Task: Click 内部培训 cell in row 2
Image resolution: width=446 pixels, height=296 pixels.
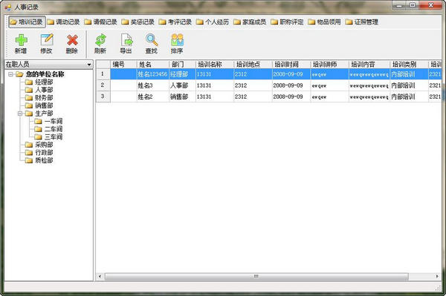Action: point(410,85)
